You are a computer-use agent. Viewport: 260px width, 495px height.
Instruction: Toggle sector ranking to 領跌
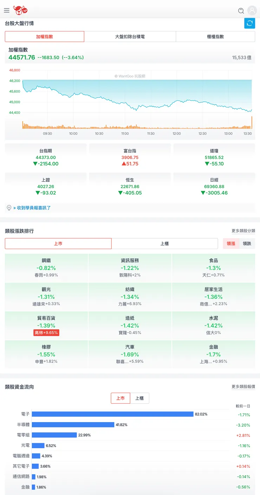point(247,243)
